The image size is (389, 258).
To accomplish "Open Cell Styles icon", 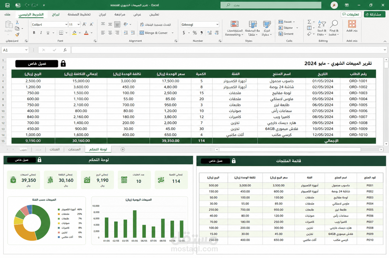I will 267,24.
